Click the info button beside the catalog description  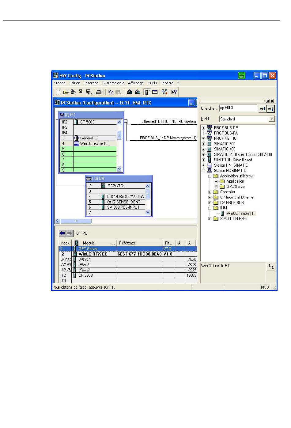pyautogui.click(x=271, y=267)
